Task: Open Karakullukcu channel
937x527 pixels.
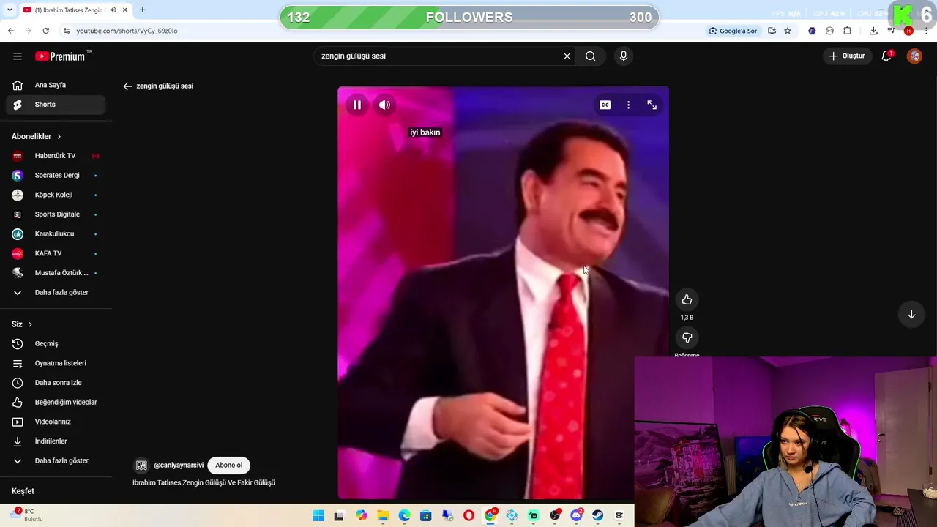Action: coord(56,234)
